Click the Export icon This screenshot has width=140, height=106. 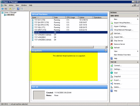(112, 80)
